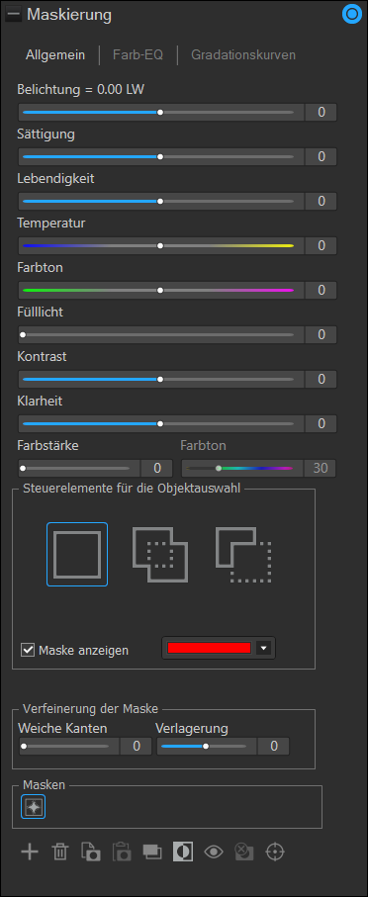
Task: Click the overlapping layers mask icon
Action: (152, 852)
